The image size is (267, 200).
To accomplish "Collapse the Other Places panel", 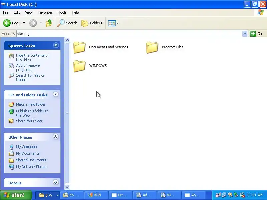I will (55, 137).
